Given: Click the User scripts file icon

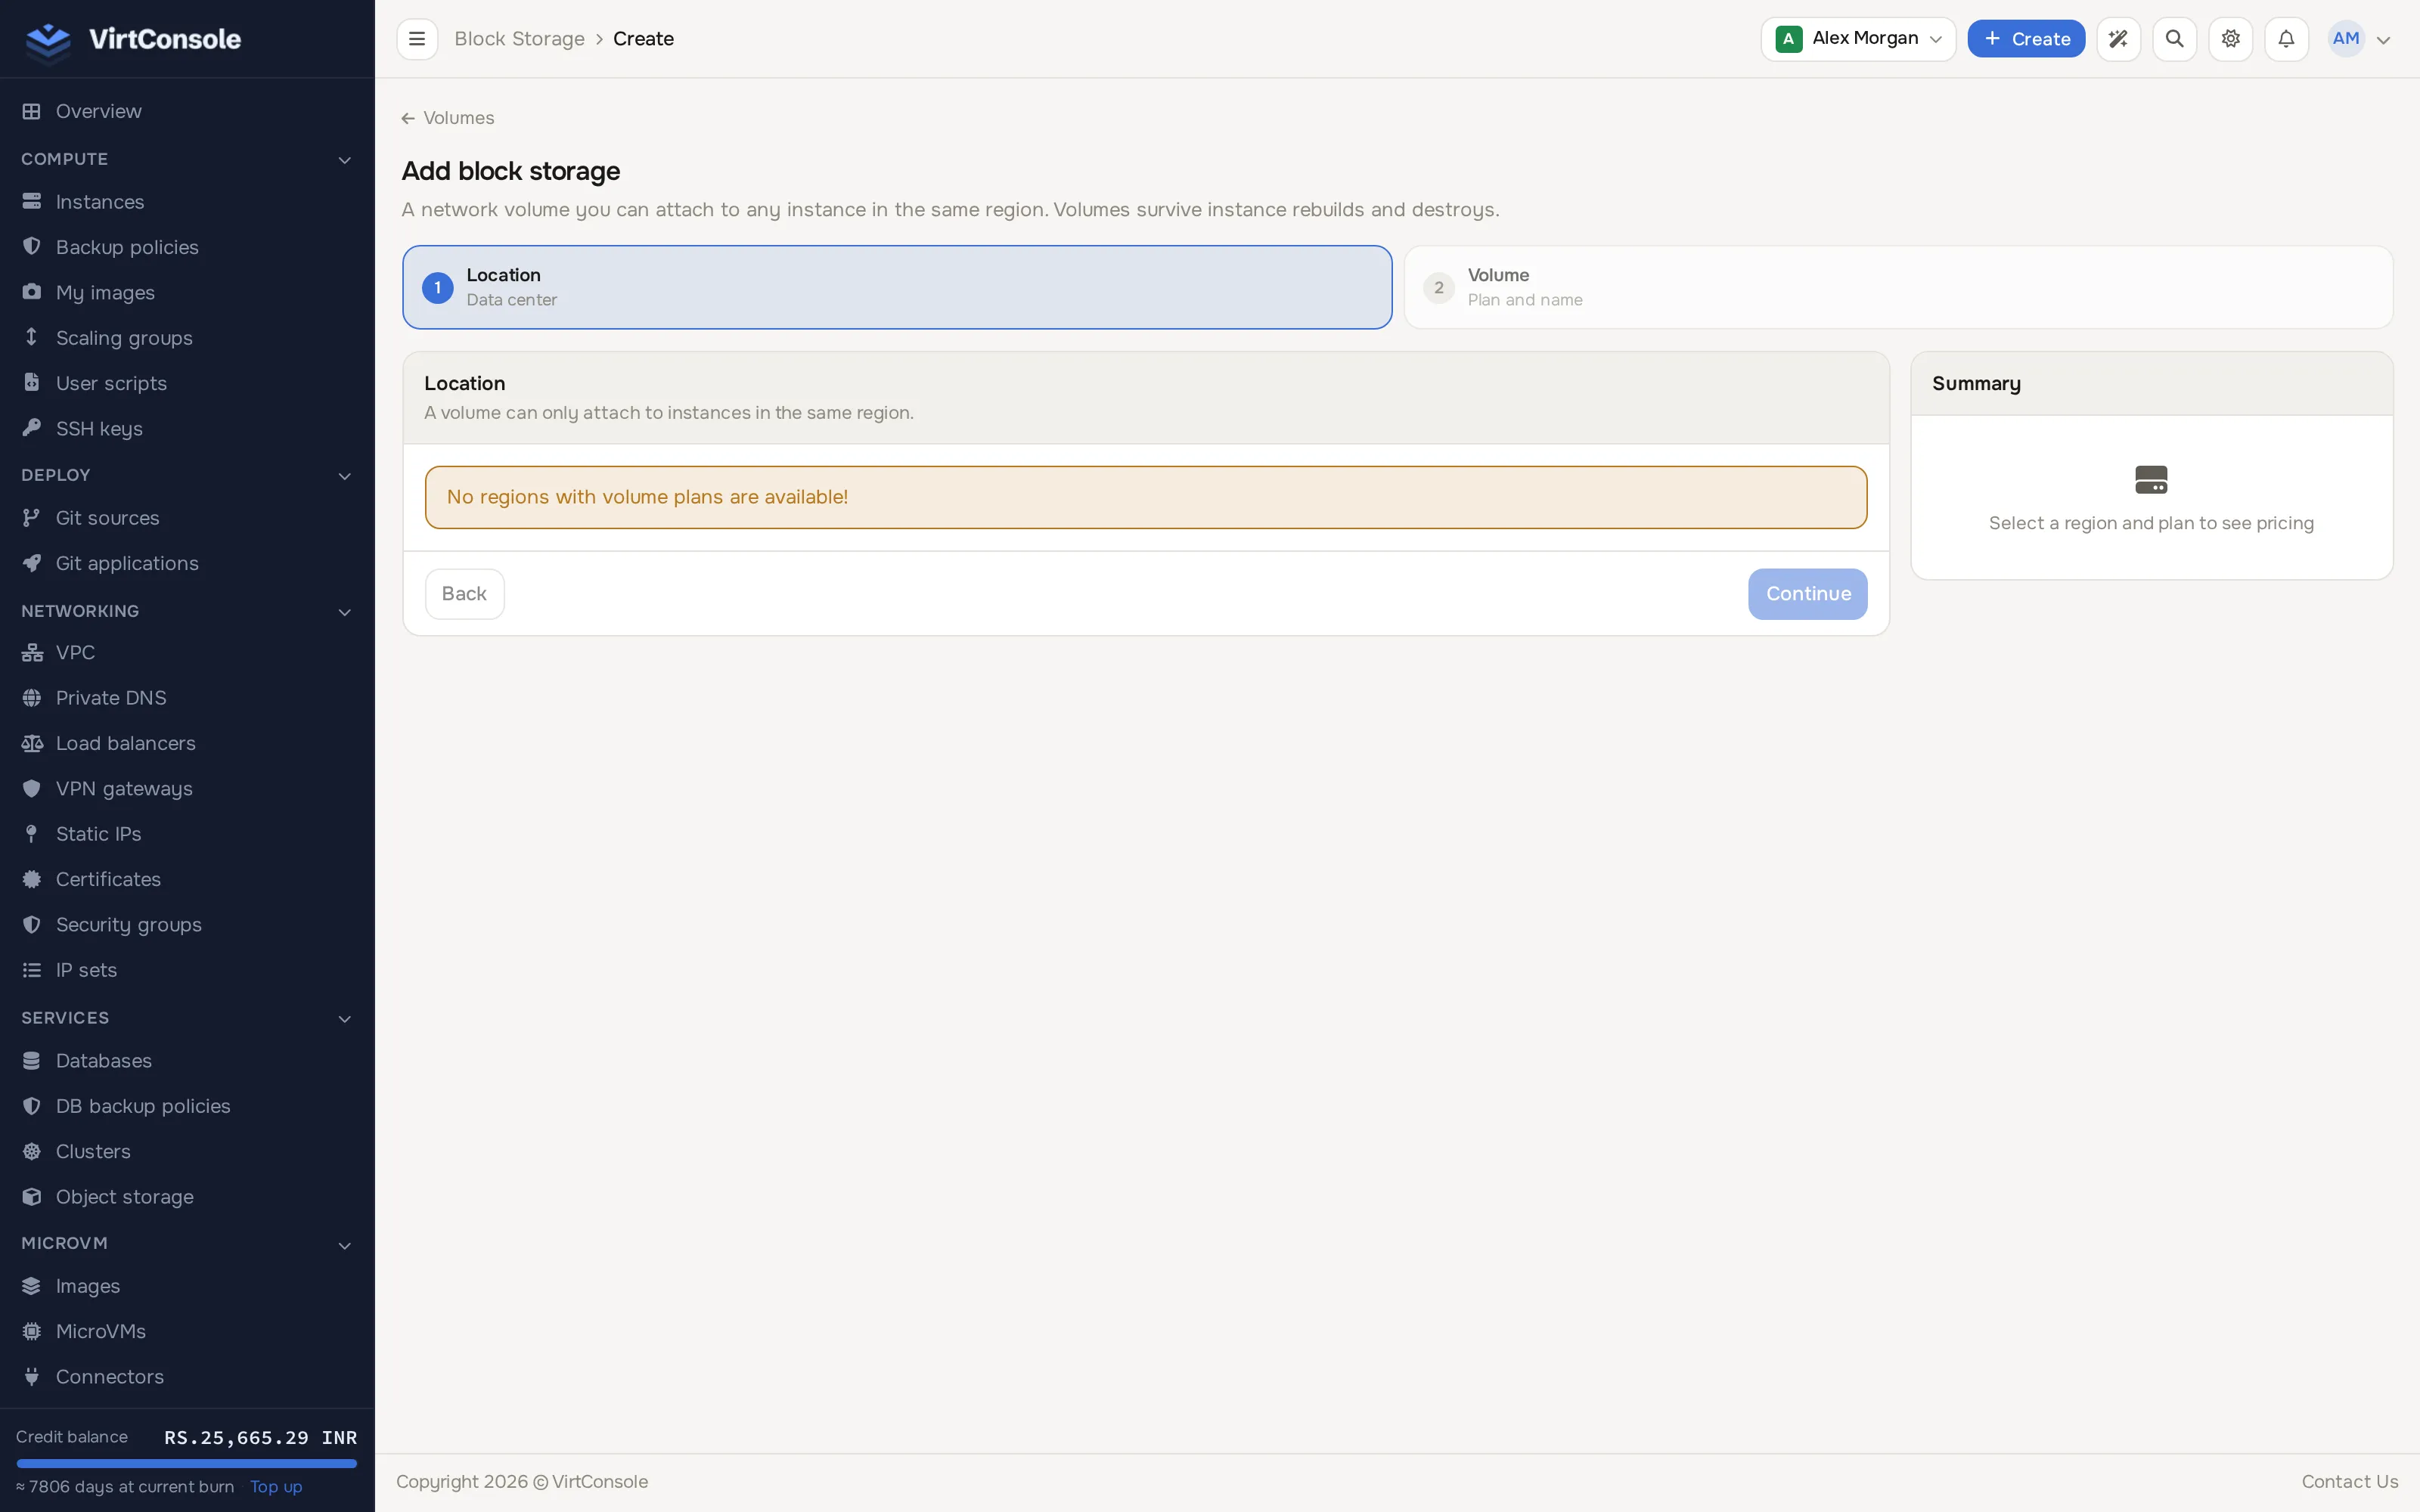Looking at the screenshot, I should click(32, 383).
